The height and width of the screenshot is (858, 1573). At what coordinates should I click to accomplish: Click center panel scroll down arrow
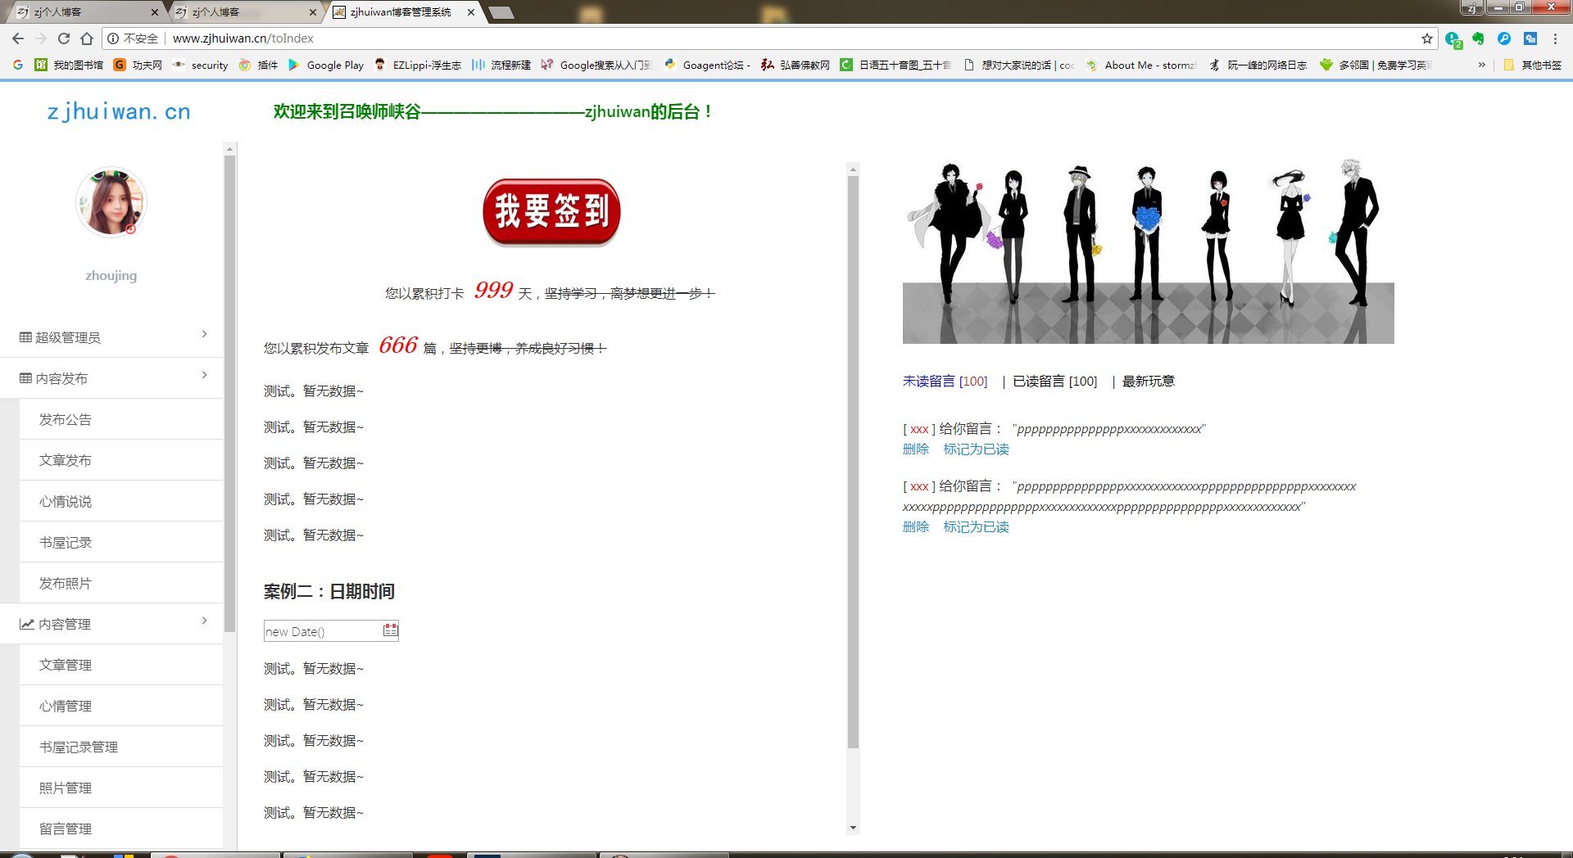pos(853,828)
